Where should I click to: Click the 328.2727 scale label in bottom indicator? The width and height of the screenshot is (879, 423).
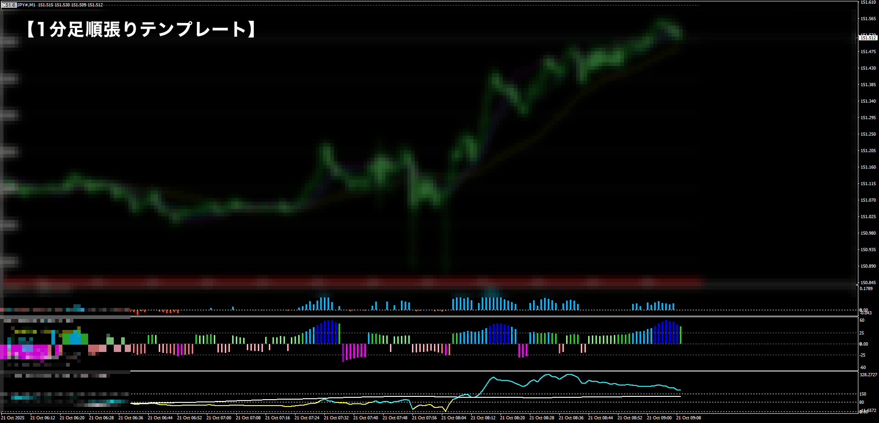click(868, 375)
